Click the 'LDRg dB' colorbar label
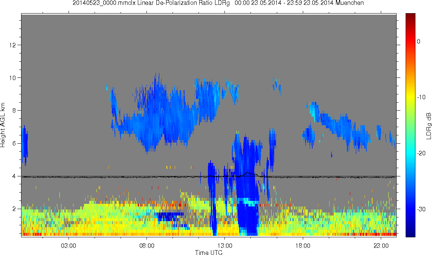Viewport: 432px width, 255px height. point(428,126)
